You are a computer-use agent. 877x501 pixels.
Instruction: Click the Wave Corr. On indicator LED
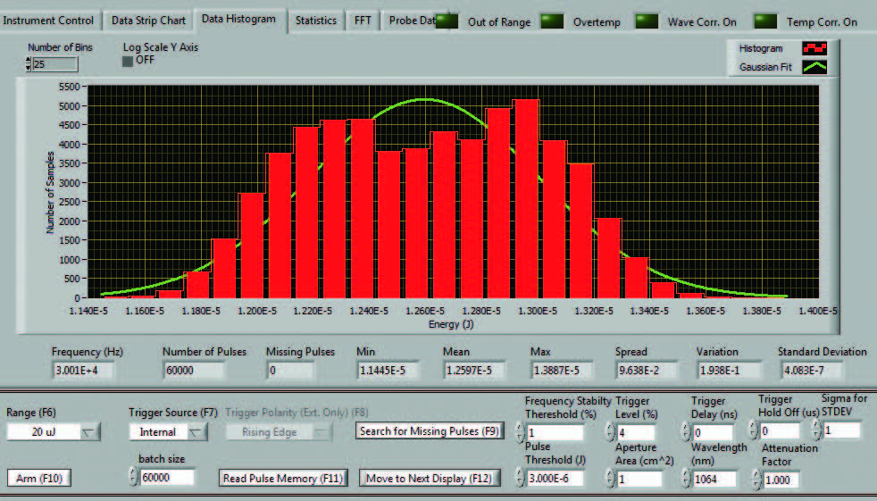pos(646,20)
